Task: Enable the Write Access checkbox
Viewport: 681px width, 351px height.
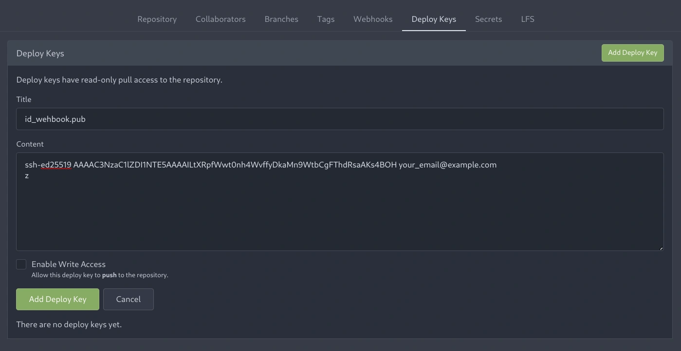Action: [21, 264]
